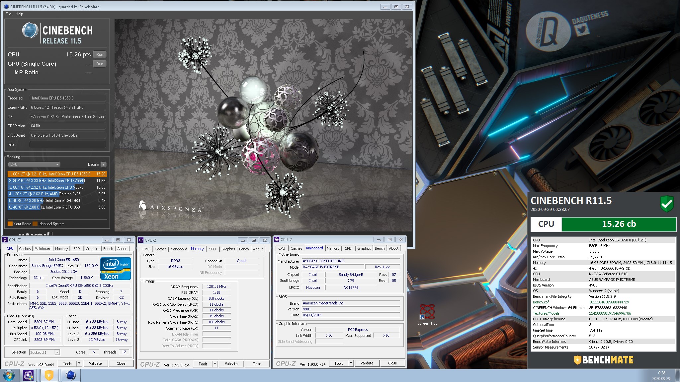Click the Textures/Models integrity entry
This screenshot has width=680, height=382.
pos(603,313)
